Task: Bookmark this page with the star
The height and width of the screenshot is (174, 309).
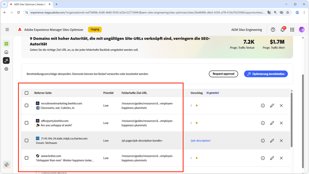Action: pos(288,12)
